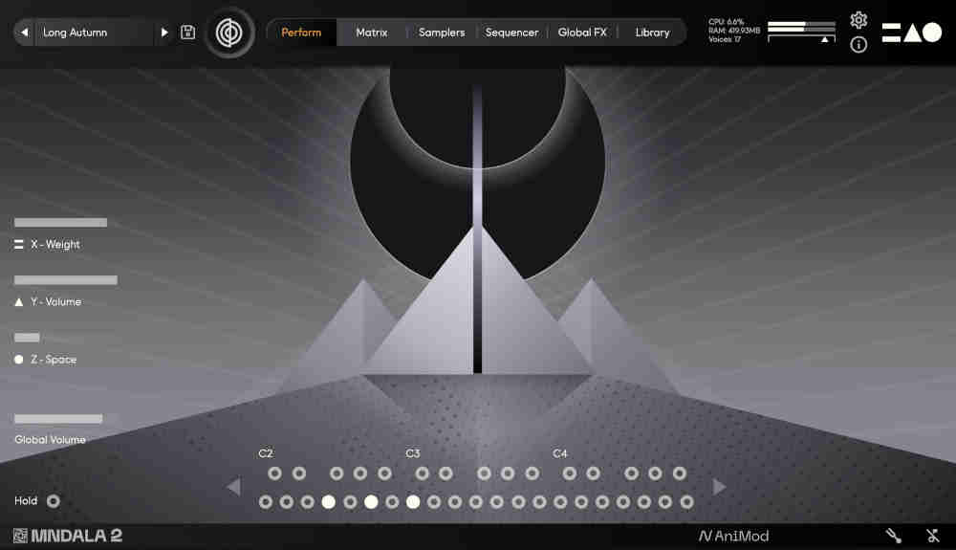Click the crossed tools icon at bottom right
The width and height of the screenshot is (956, 550).
click(933, 536)
